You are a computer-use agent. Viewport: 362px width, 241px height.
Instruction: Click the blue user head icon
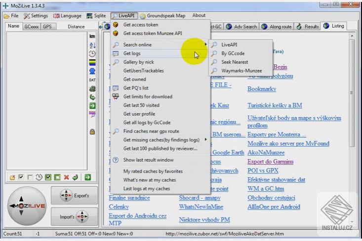tap(92, 71)
